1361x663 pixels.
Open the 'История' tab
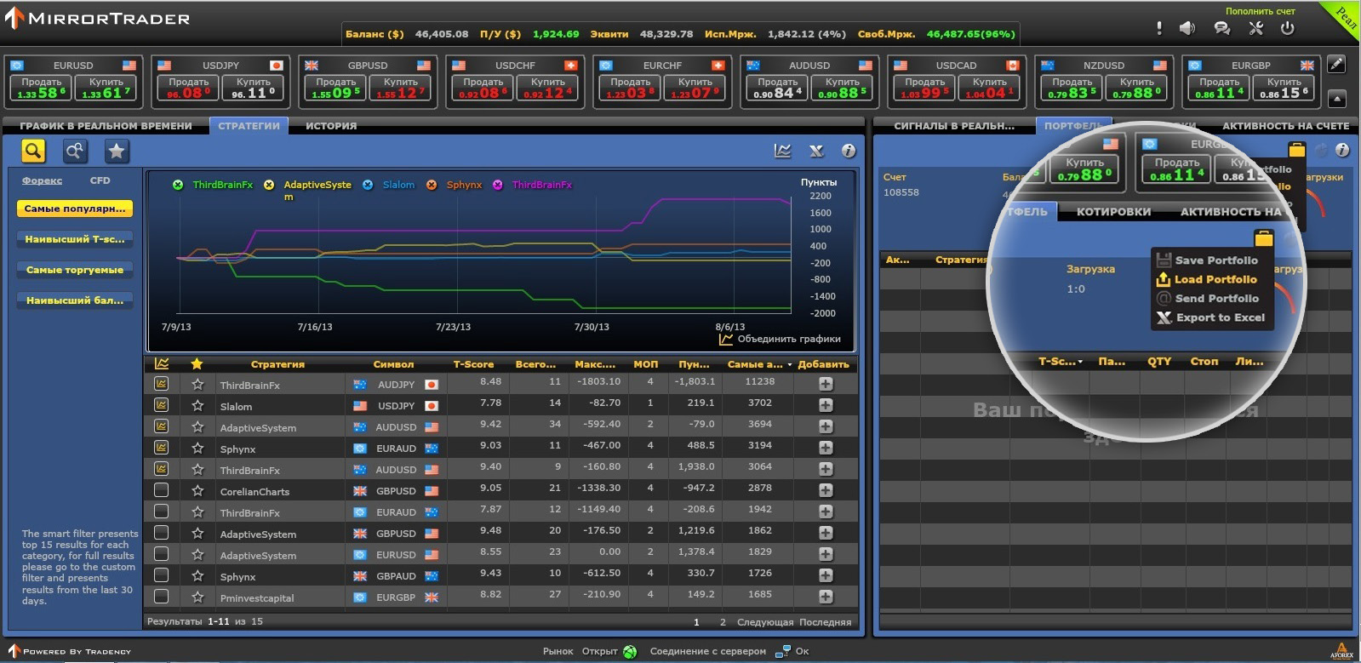click(x=331, y=126)
